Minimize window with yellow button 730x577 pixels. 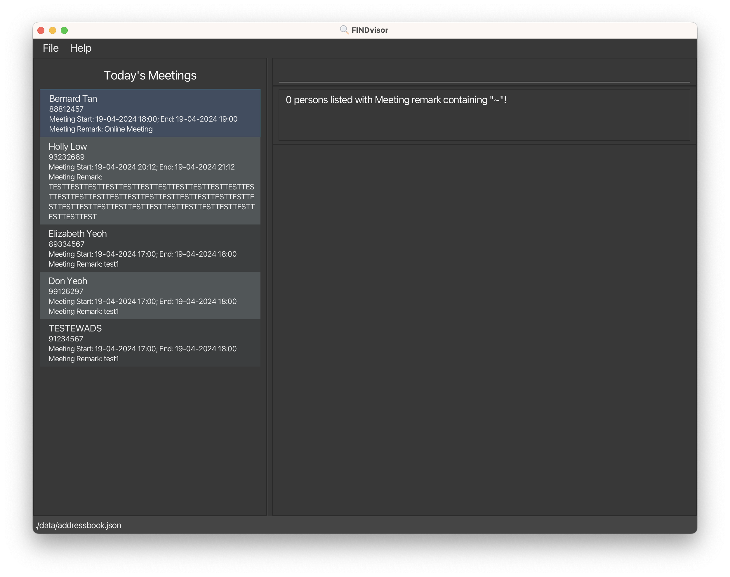click(53, 30)
